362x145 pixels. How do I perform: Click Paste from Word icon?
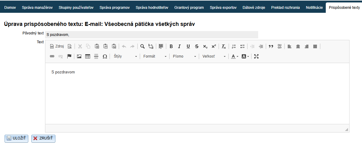tap(114, 46)
